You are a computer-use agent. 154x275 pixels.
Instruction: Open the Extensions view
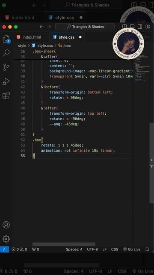pos(6,95)
